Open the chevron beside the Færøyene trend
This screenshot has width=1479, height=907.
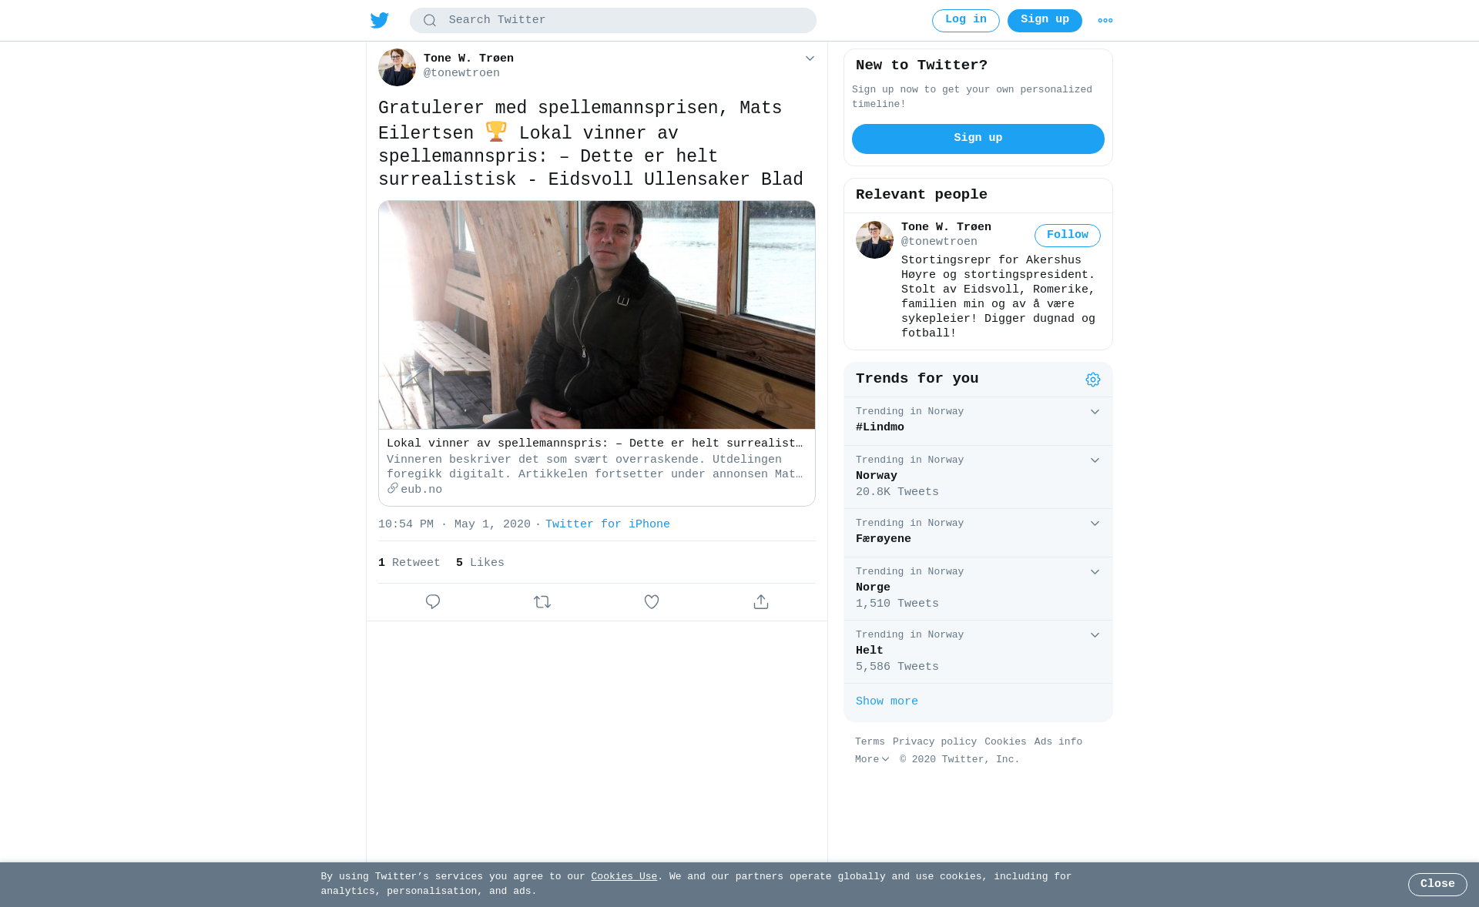pyautogui.click(x=1095, y=524)
